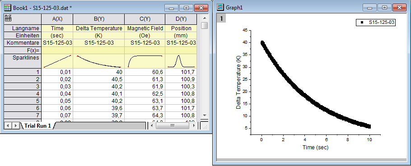The width and height of the screenshot is (411, 166).
Task: Click the Y axis tick label 45
Action: (x=245, y=30)
